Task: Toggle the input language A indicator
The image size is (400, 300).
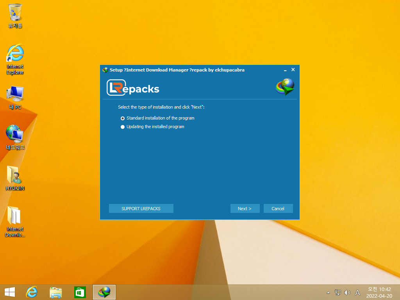Action: click(358, 293)
